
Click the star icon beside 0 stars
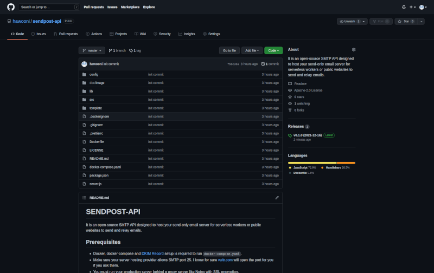pos(290,97)
